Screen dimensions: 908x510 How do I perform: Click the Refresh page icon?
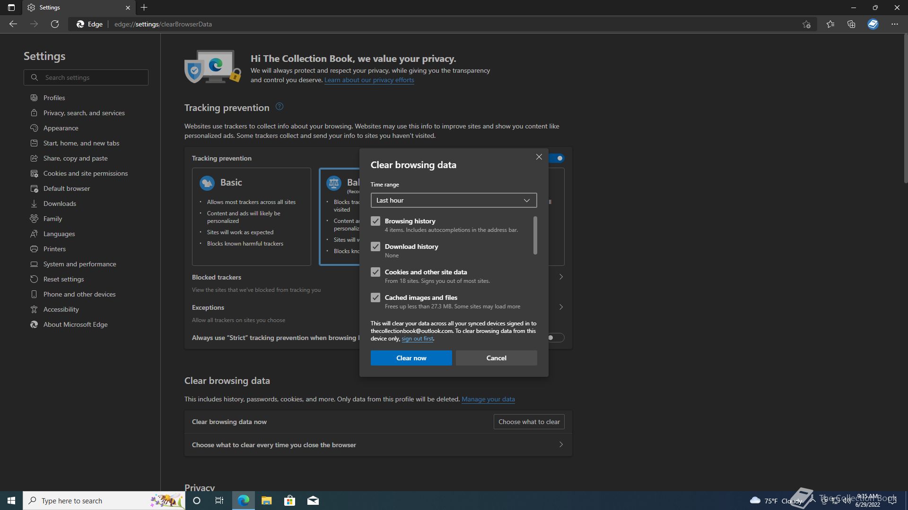pyautogui.click(x=55, y=24)
